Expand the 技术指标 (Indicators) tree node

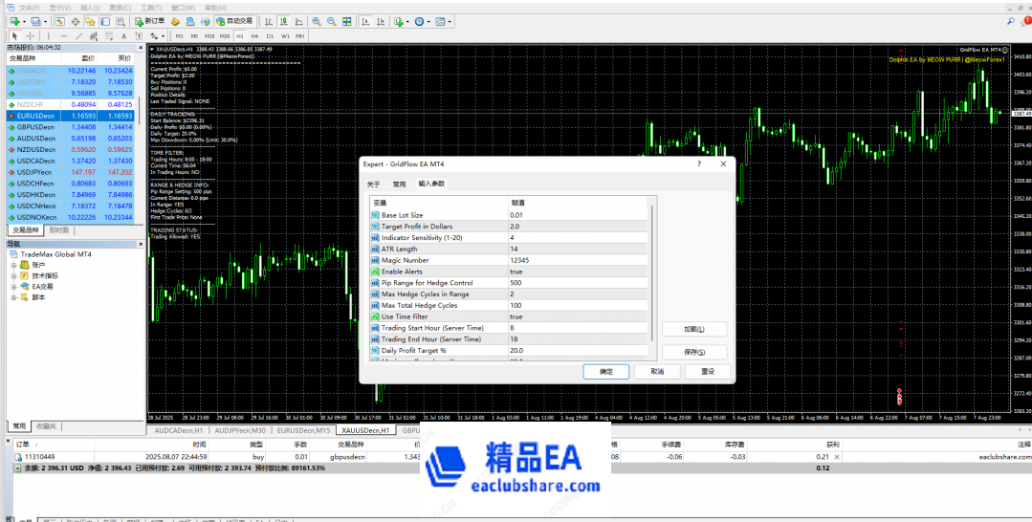coord(13,275)
